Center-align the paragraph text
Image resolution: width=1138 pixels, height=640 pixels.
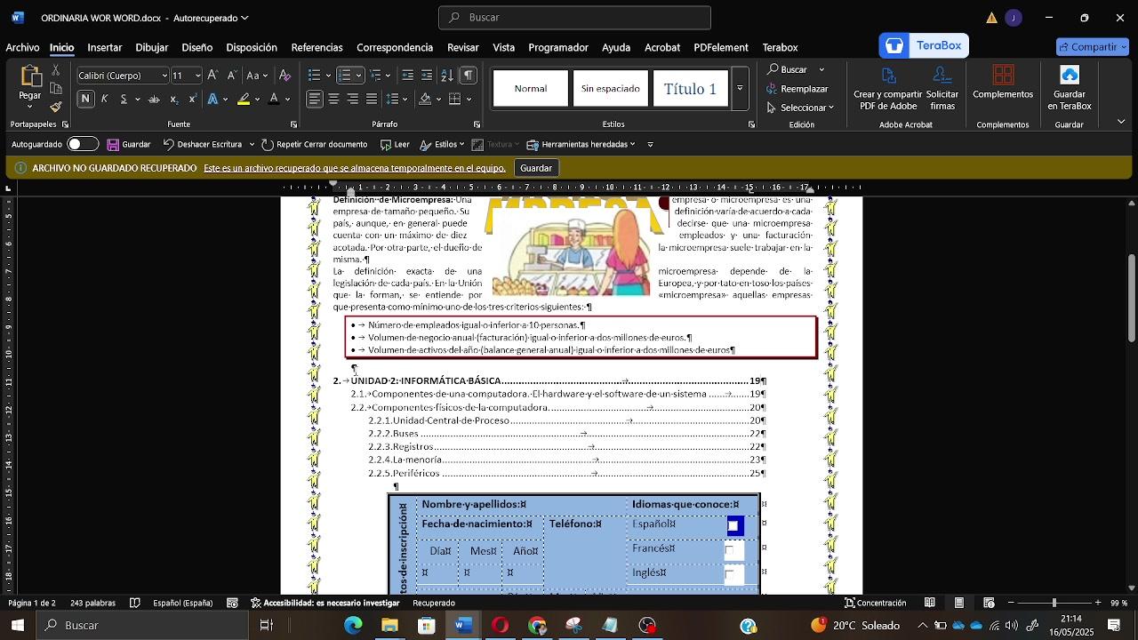point(333,100)
